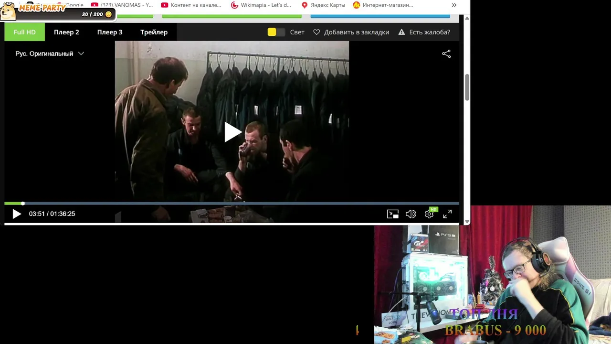Select the Full HD player tab
The image size is (611, 344).
[x=24, y=32]
